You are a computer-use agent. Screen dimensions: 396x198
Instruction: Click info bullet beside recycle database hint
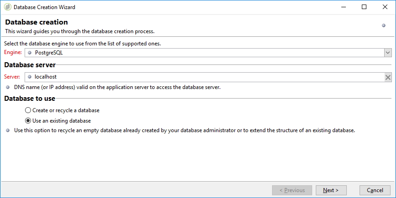coord(7,130)
